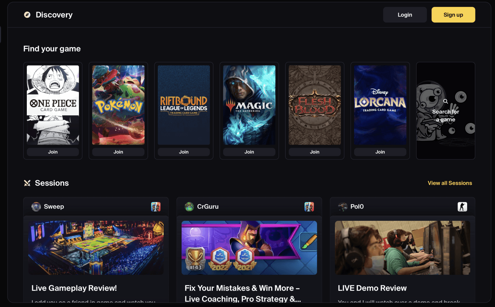Image resolution: width=495 pixels, height=307 pixels.
Task: Click CrGuru's profile avatar
Action: click(189, 207)
